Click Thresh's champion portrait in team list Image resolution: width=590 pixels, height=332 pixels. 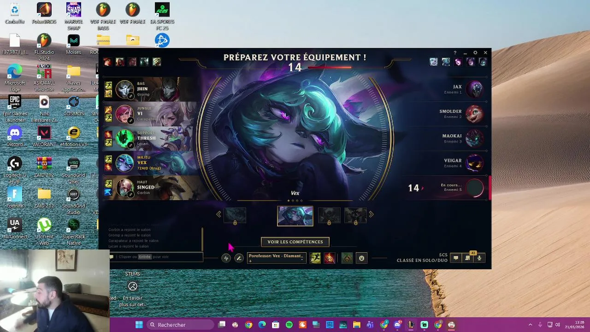tap(124, 138)
